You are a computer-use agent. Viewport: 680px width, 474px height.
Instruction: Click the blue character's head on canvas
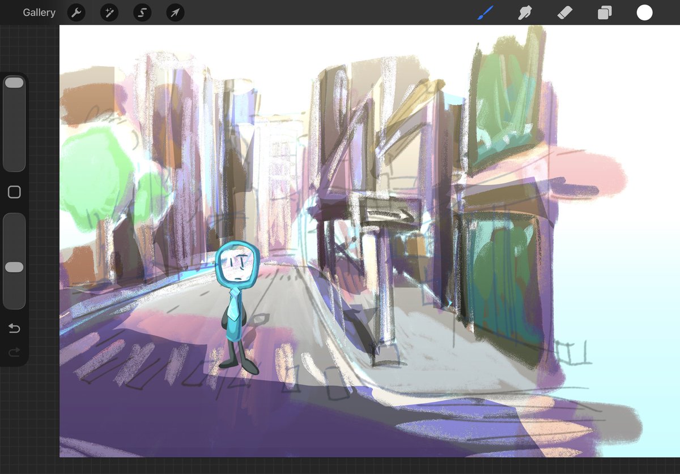(238, 264)
